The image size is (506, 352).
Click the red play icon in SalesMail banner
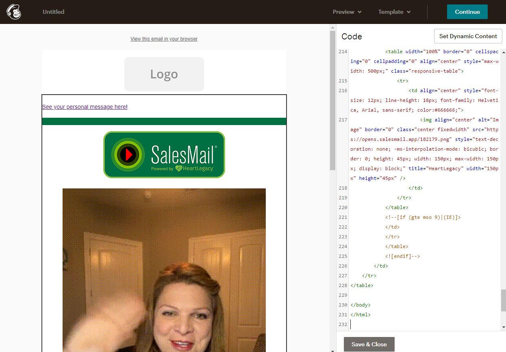(128, 155)
